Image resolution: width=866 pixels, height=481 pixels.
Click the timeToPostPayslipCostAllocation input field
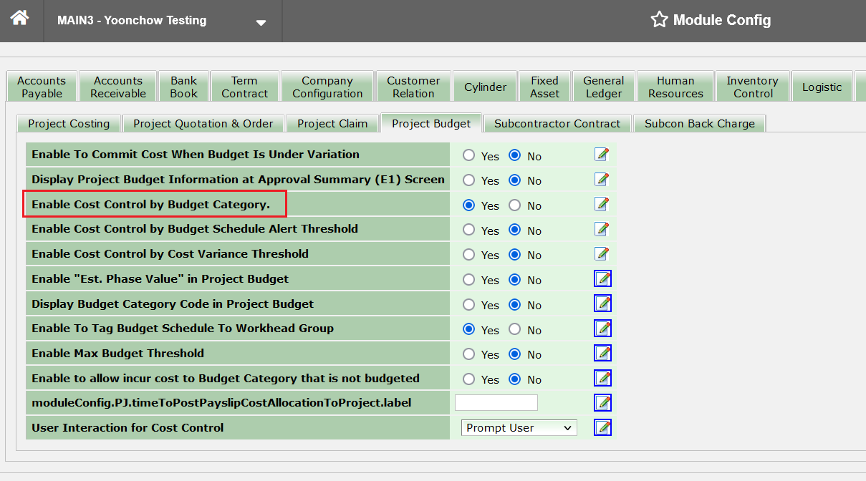496,402
